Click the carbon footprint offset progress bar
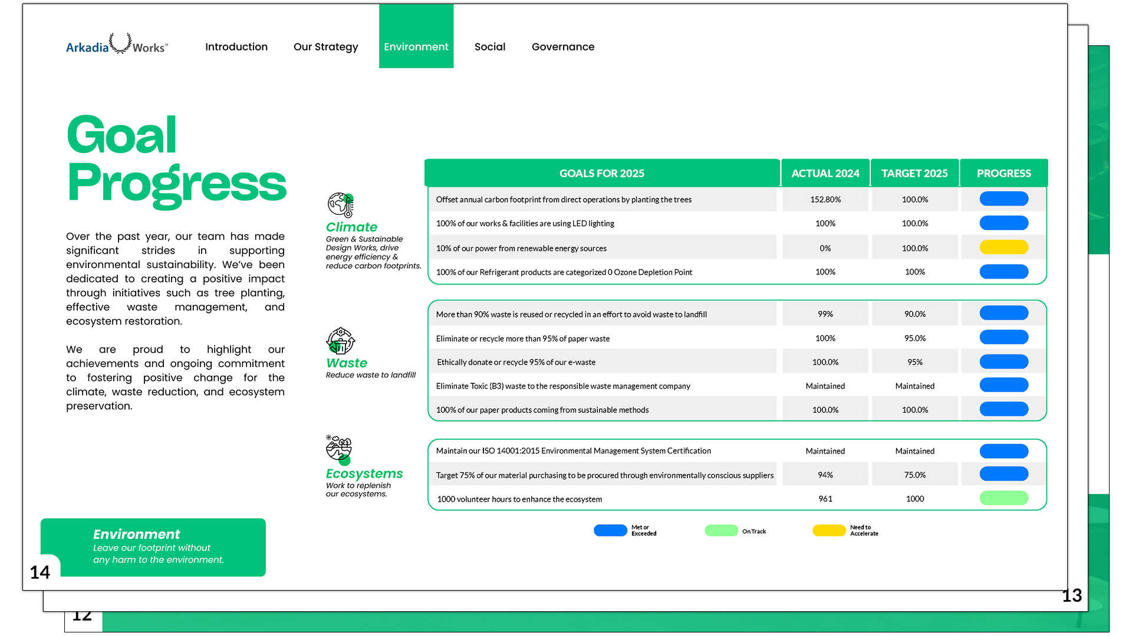Image resolution: width=1132 pixels, height=636 pixels. tap(1003, 198)
